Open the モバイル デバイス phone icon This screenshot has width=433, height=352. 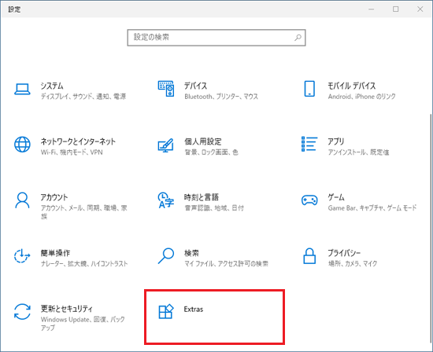click(x=309, y=89)
